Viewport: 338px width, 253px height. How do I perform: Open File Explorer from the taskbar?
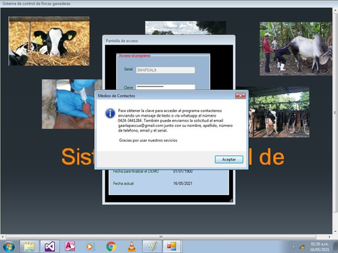(x=29, y=246)
